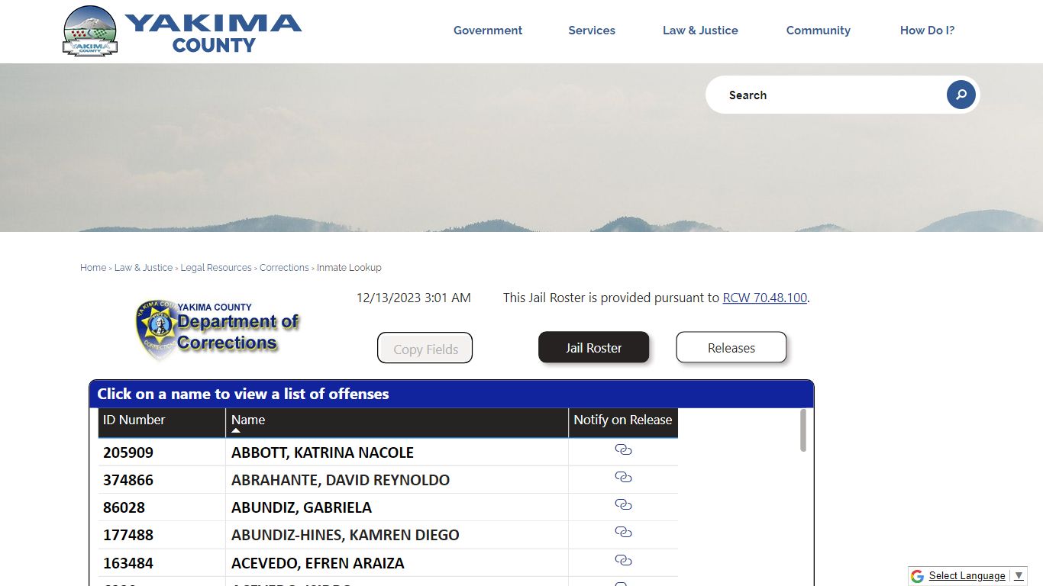Screen dimensions: 1043x586
Task: Click ID number 86028
Action: 124,507
